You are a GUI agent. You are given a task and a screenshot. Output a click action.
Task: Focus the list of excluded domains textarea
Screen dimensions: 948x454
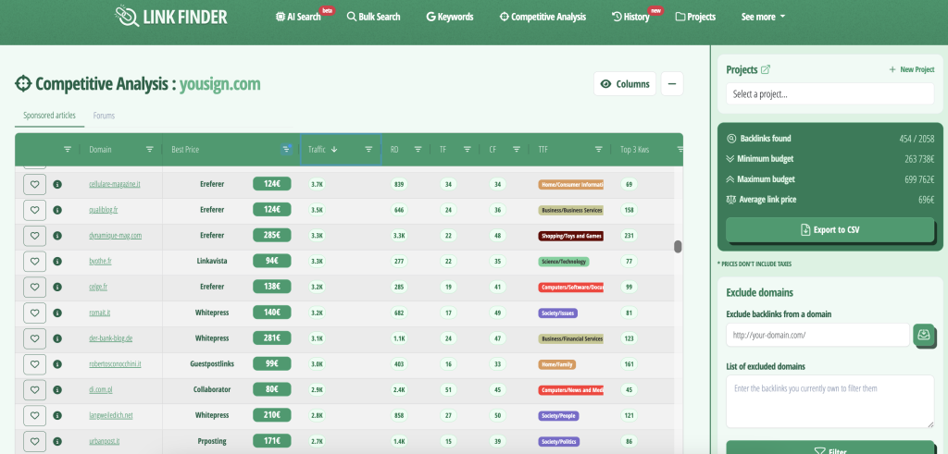830,401
